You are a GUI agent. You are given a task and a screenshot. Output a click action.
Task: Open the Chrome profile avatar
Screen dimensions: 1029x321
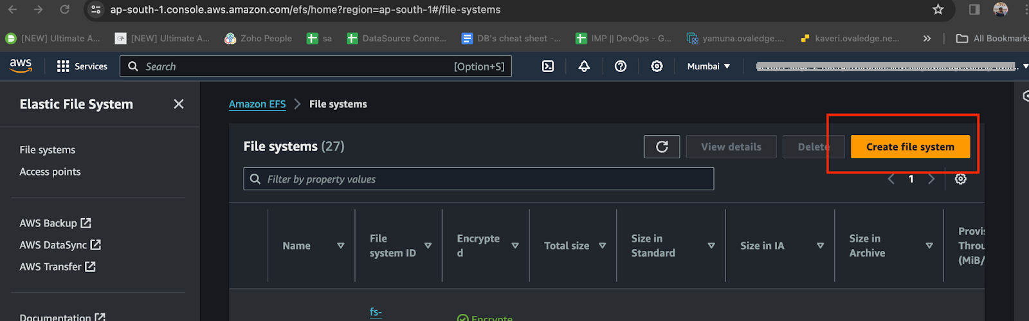(1001, 10)
